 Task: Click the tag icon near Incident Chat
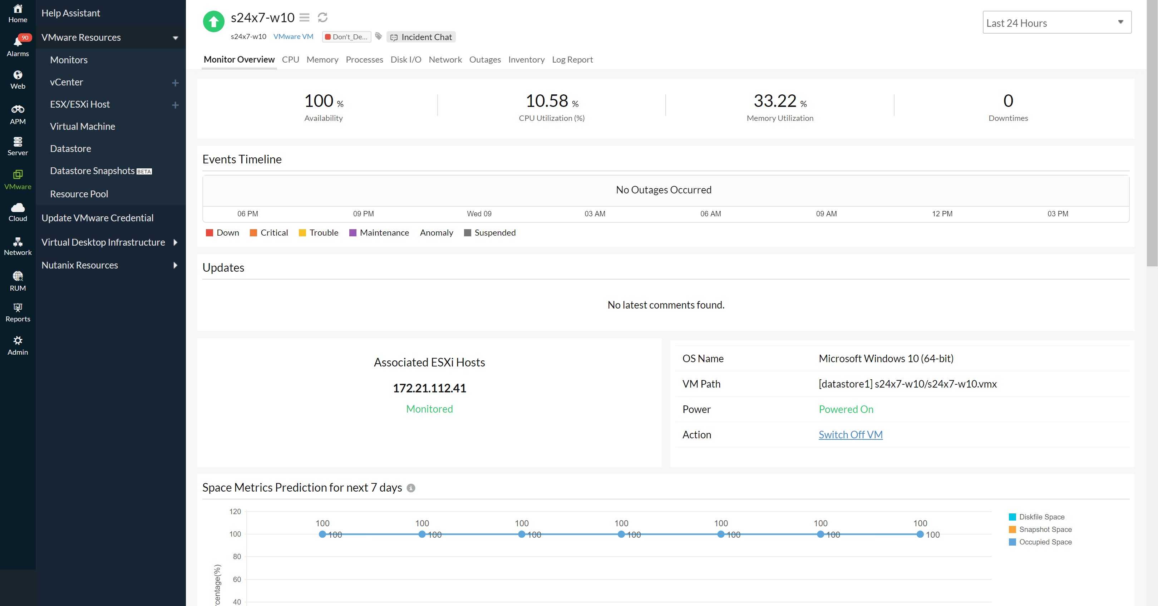tap(379, 36)
